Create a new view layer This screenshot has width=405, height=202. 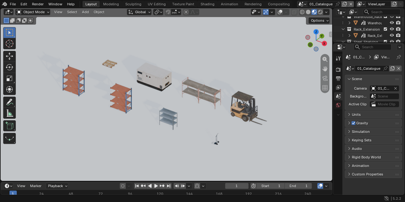(394, 4)
